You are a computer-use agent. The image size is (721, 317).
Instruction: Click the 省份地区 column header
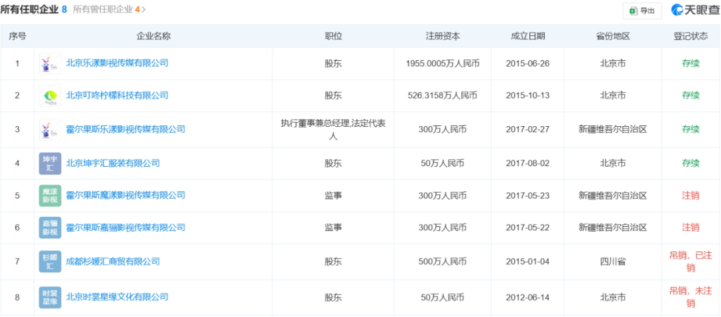coord(612,36)
